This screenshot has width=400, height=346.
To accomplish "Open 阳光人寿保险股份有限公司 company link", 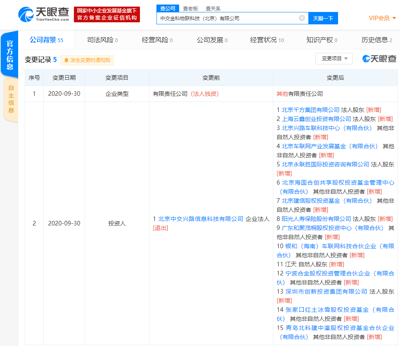I will 316,218.
